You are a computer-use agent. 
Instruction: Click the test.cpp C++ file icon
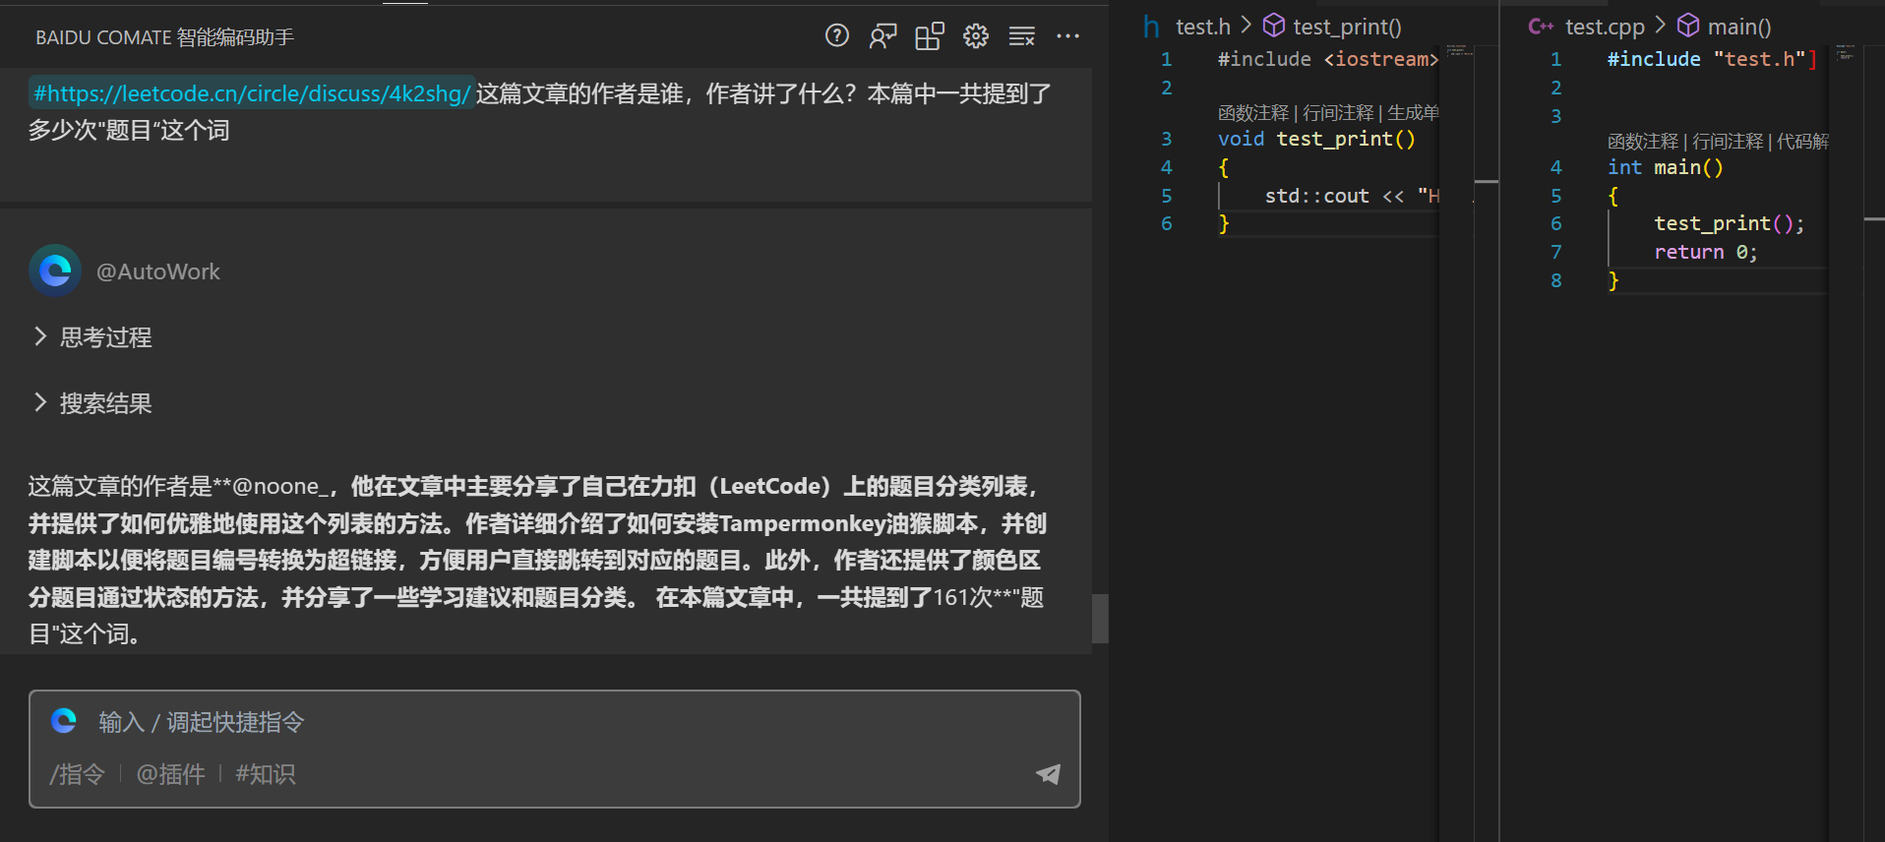pyautogui.click(x=1541, y=27)
